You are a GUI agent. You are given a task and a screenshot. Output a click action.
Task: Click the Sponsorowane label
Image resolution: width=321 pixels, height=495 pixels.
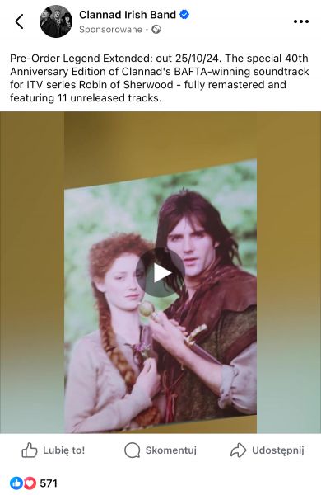110,30
